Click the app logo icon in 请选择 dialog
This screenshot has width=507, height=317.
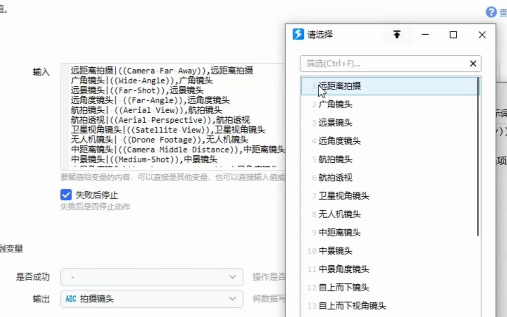tap(298, 34)
